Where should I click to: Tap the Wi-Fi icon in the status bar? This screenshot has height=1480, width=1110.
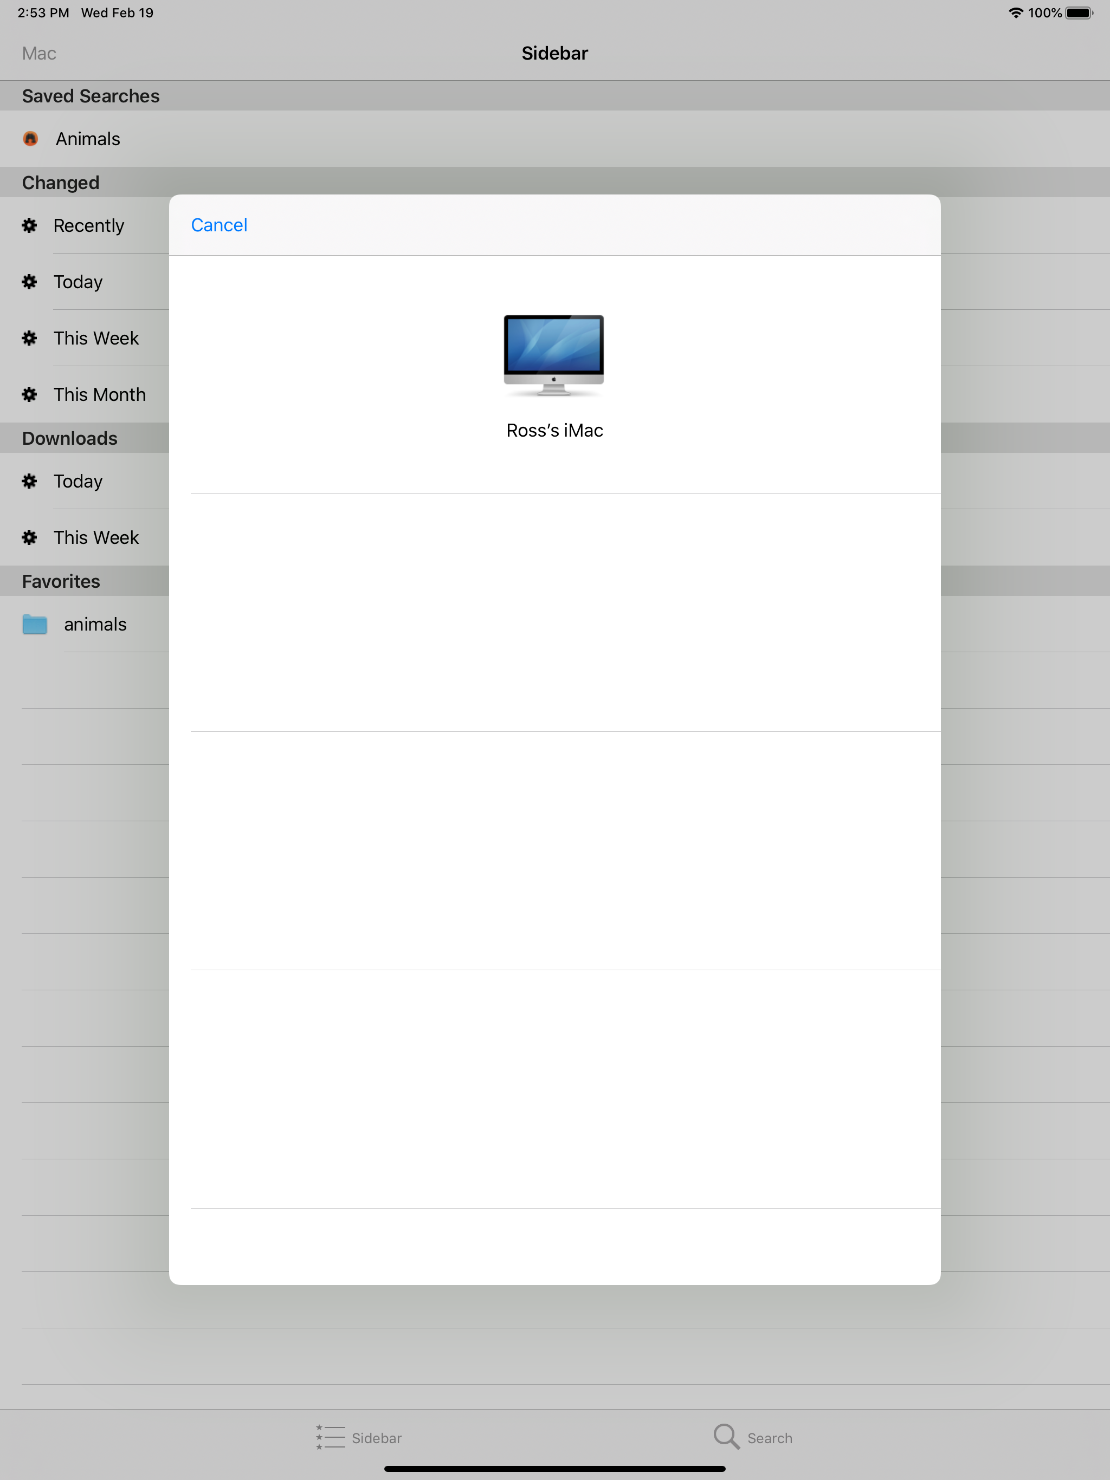[1015, 12]
